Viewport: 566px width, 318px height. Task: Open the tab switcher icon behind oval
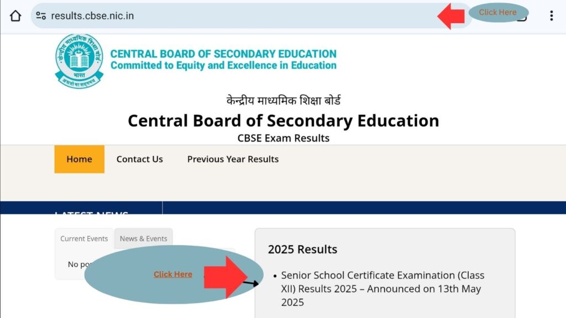click(522, 17)
